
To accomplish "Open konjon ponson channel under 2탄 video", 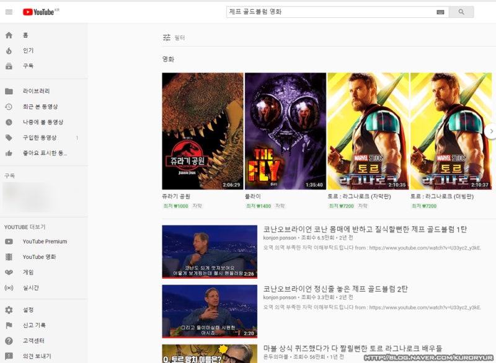I will [280, 297].
